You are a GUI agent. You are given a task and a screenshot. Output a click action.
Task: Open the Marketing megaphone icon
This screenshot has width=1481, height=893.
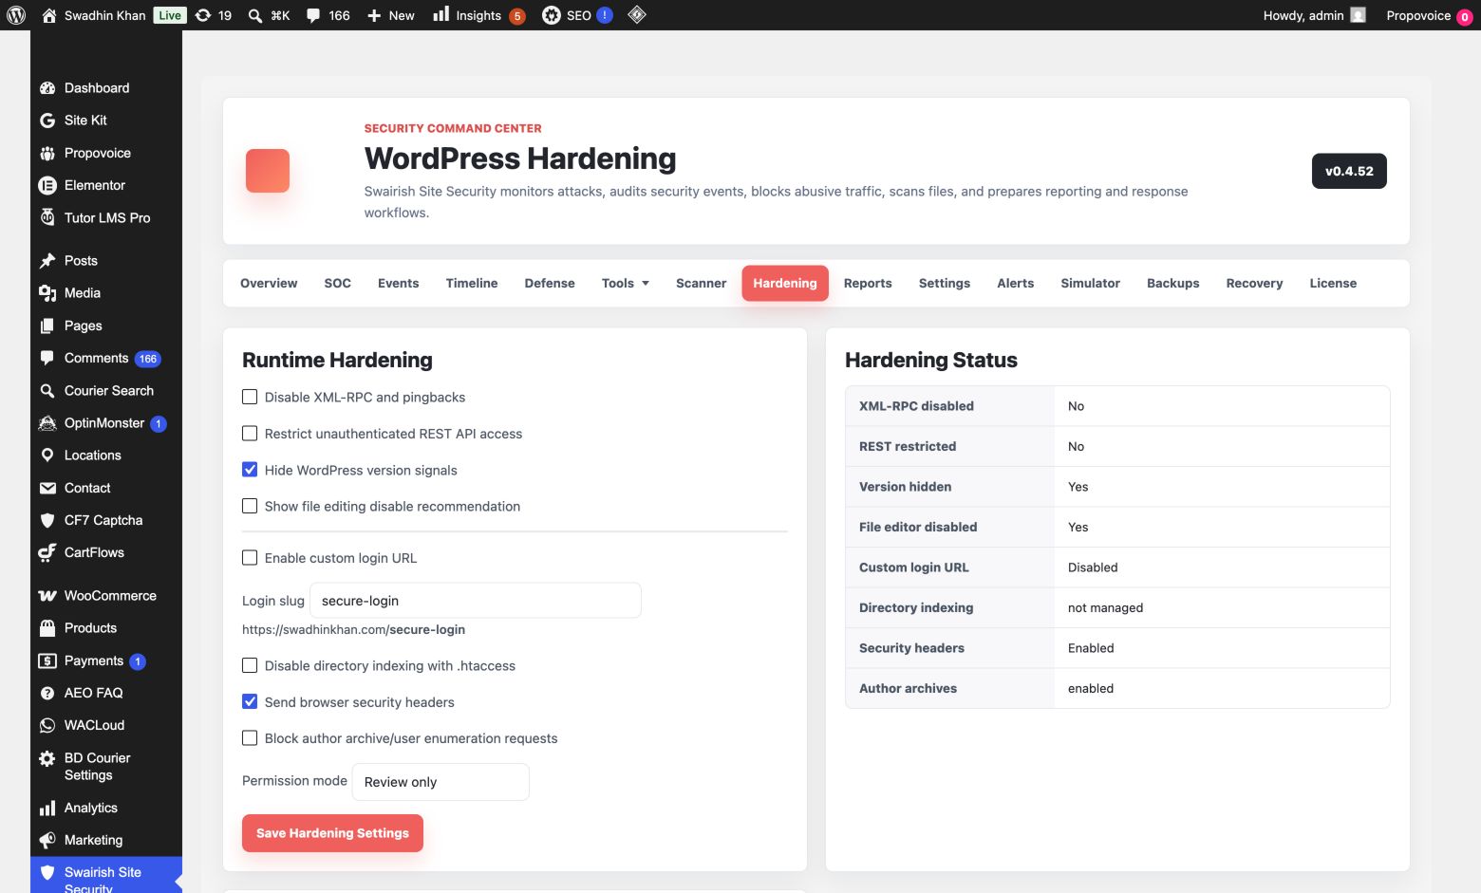[47, 840]
